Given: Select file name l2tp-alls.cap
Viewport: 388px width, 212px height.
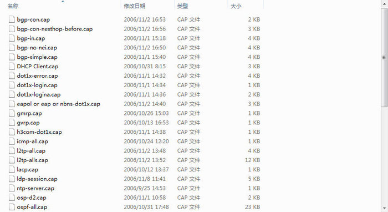Looking at the screenshot, I should point(32,160).
